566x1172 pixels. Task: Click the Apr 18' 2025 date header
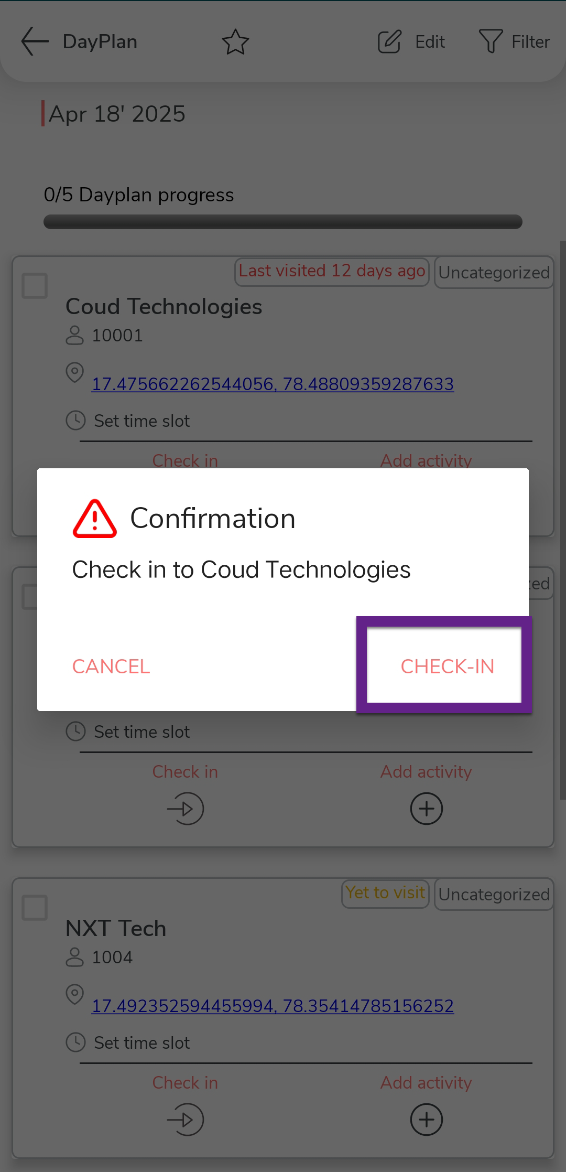coord(117,114)
